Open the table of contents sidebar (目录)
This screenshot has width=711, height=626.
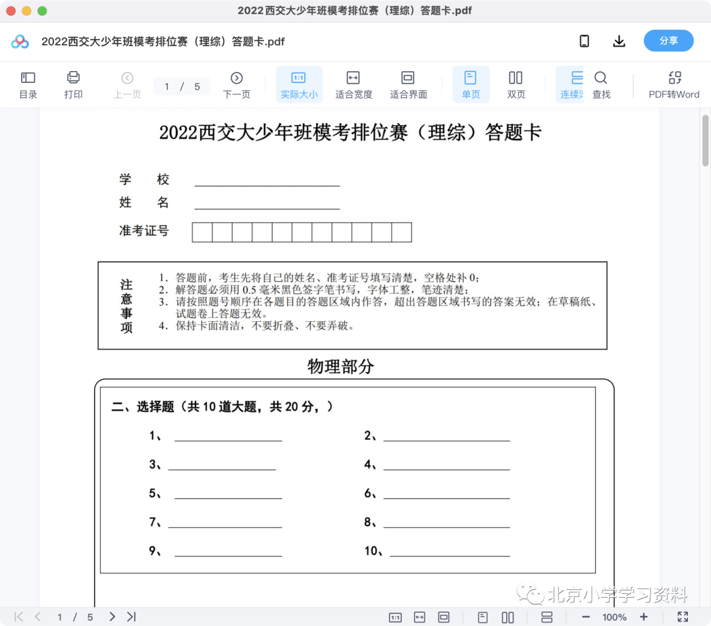(x=28, y=85)
